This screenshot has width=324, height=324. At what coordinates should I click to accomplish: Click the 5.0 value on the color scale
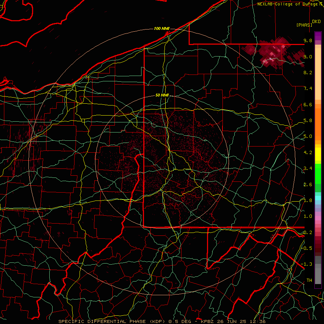tap(308, 136)
